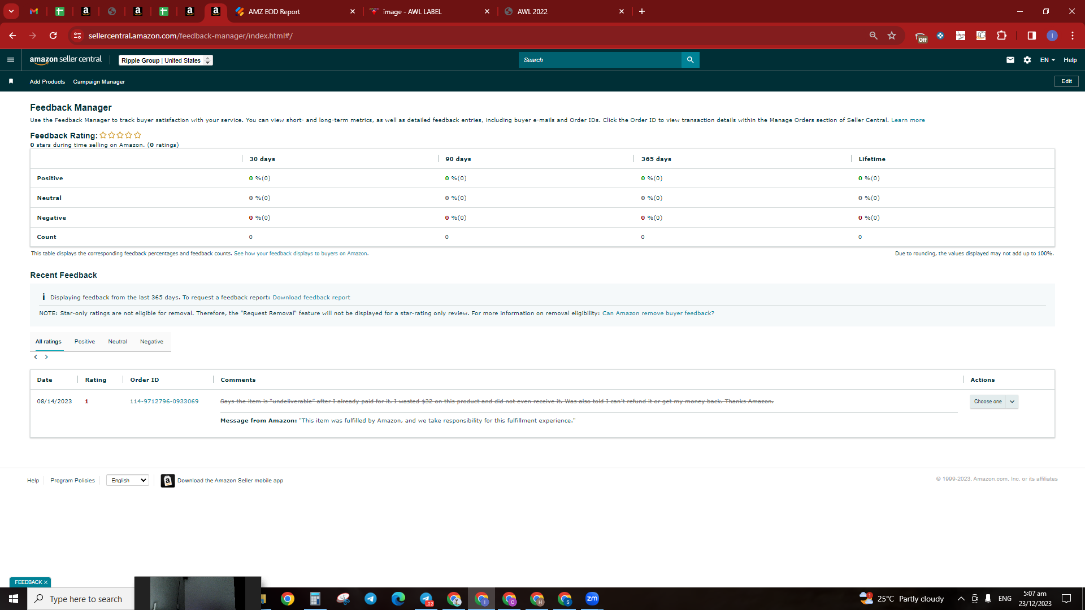
Task: Open the browser zoom magnifier icon
Action: (874, 36)
